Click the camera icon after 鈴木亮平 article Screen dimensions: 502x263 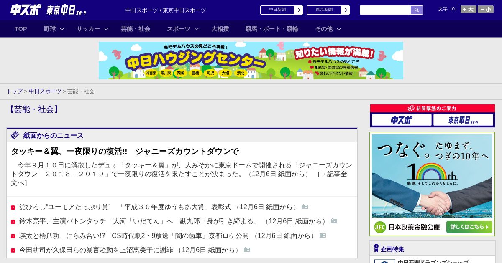(x=334, y=221)
